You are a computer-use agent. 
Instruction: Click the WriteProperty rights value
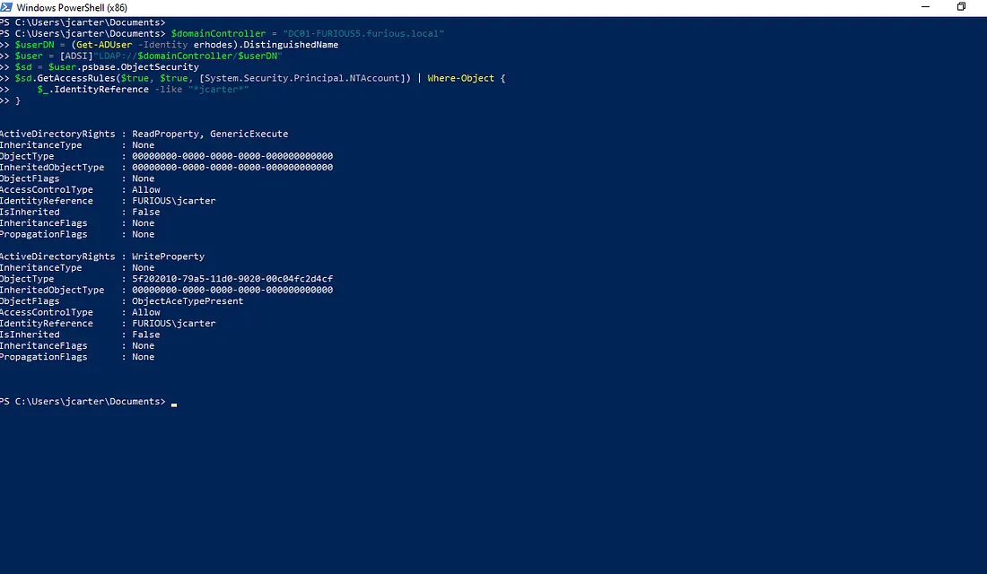[168, 257]
